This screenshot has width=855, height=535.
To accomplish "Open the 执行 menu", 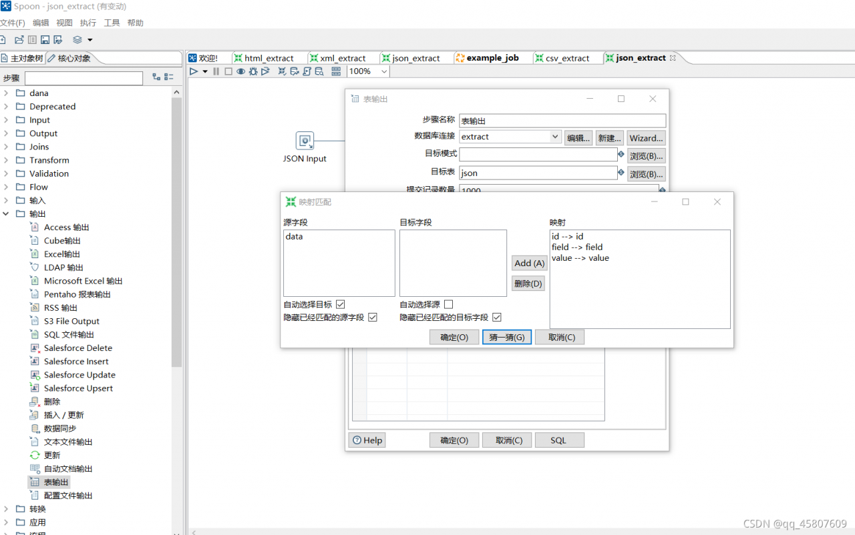I will pos(88,23).
